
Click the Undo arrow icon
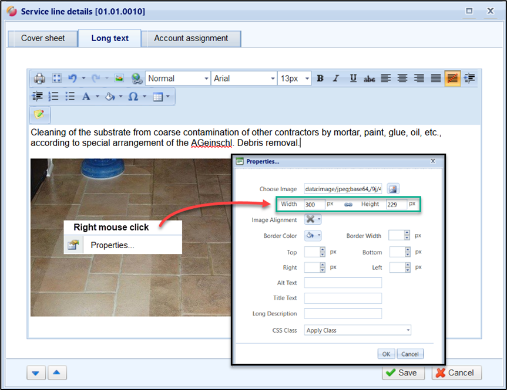73,79
